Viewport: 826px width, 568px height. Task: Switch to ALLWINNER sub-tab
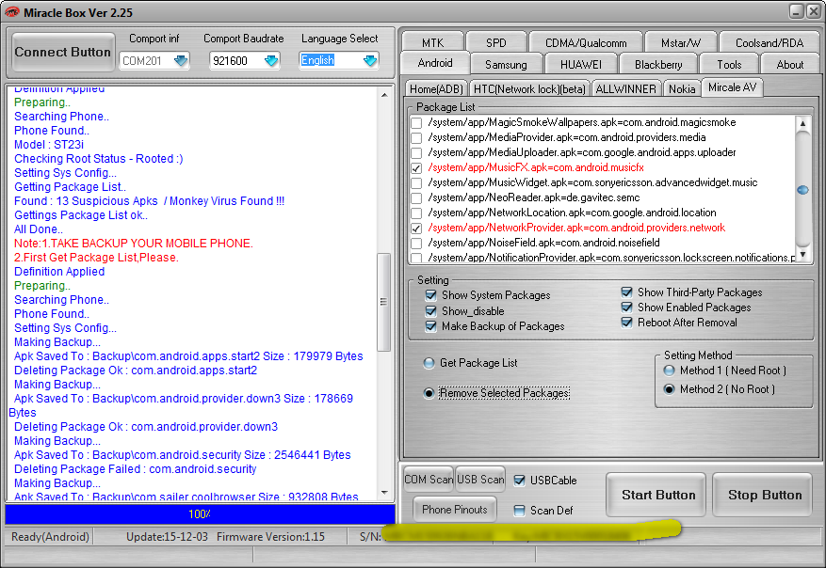click(x=625, y=89)
